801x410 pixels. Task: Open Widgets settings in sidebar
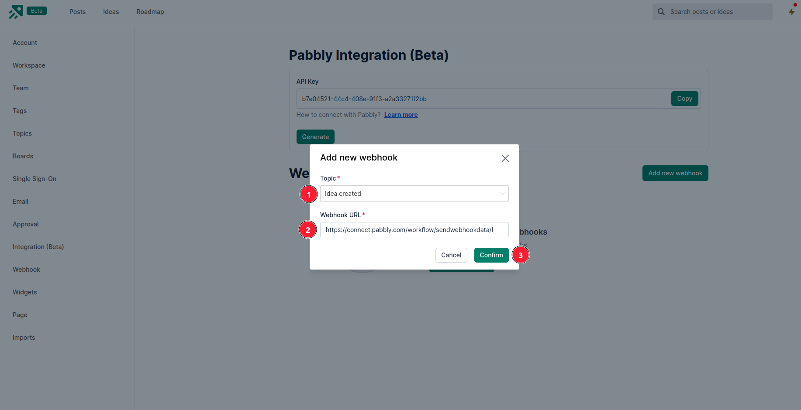[25, 292]
